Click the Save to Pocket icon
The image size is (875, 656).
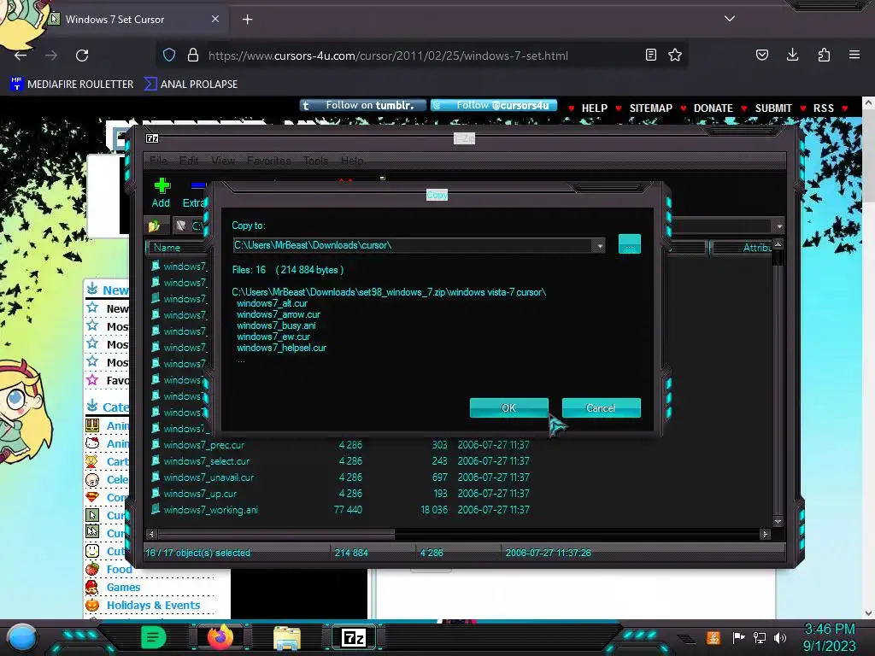pyautogui.click(x=761, y=55)
